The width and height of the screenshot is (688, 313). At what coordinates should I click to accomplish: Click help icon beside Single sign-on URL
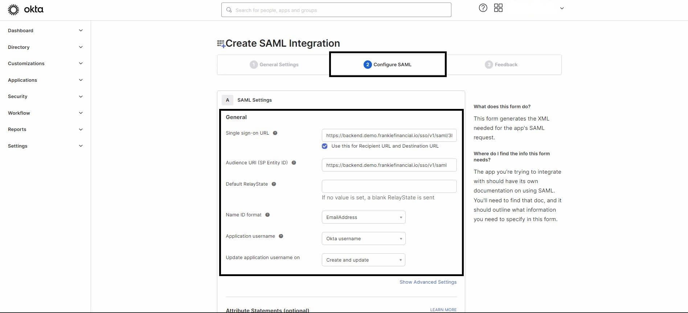click(275, 133)
